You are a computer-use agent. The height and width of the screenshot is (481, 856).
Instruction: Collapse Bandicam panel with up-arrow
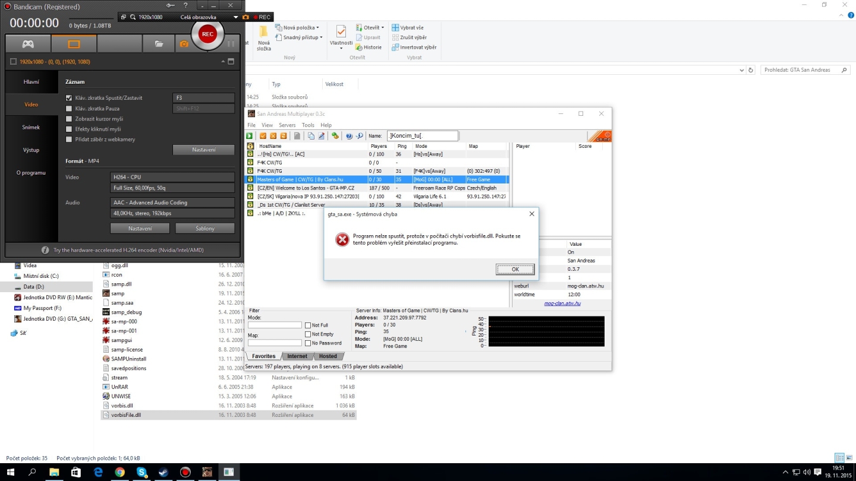[224, 62]
